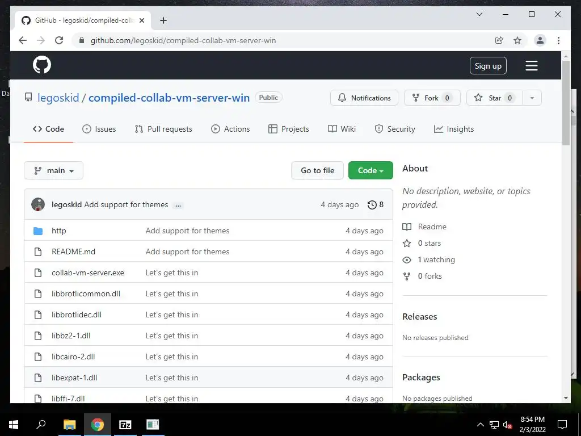581x436 pixels.
Task: Open the compiled-collab-vm-server-win repo link
Action: (x=169, y=98)
